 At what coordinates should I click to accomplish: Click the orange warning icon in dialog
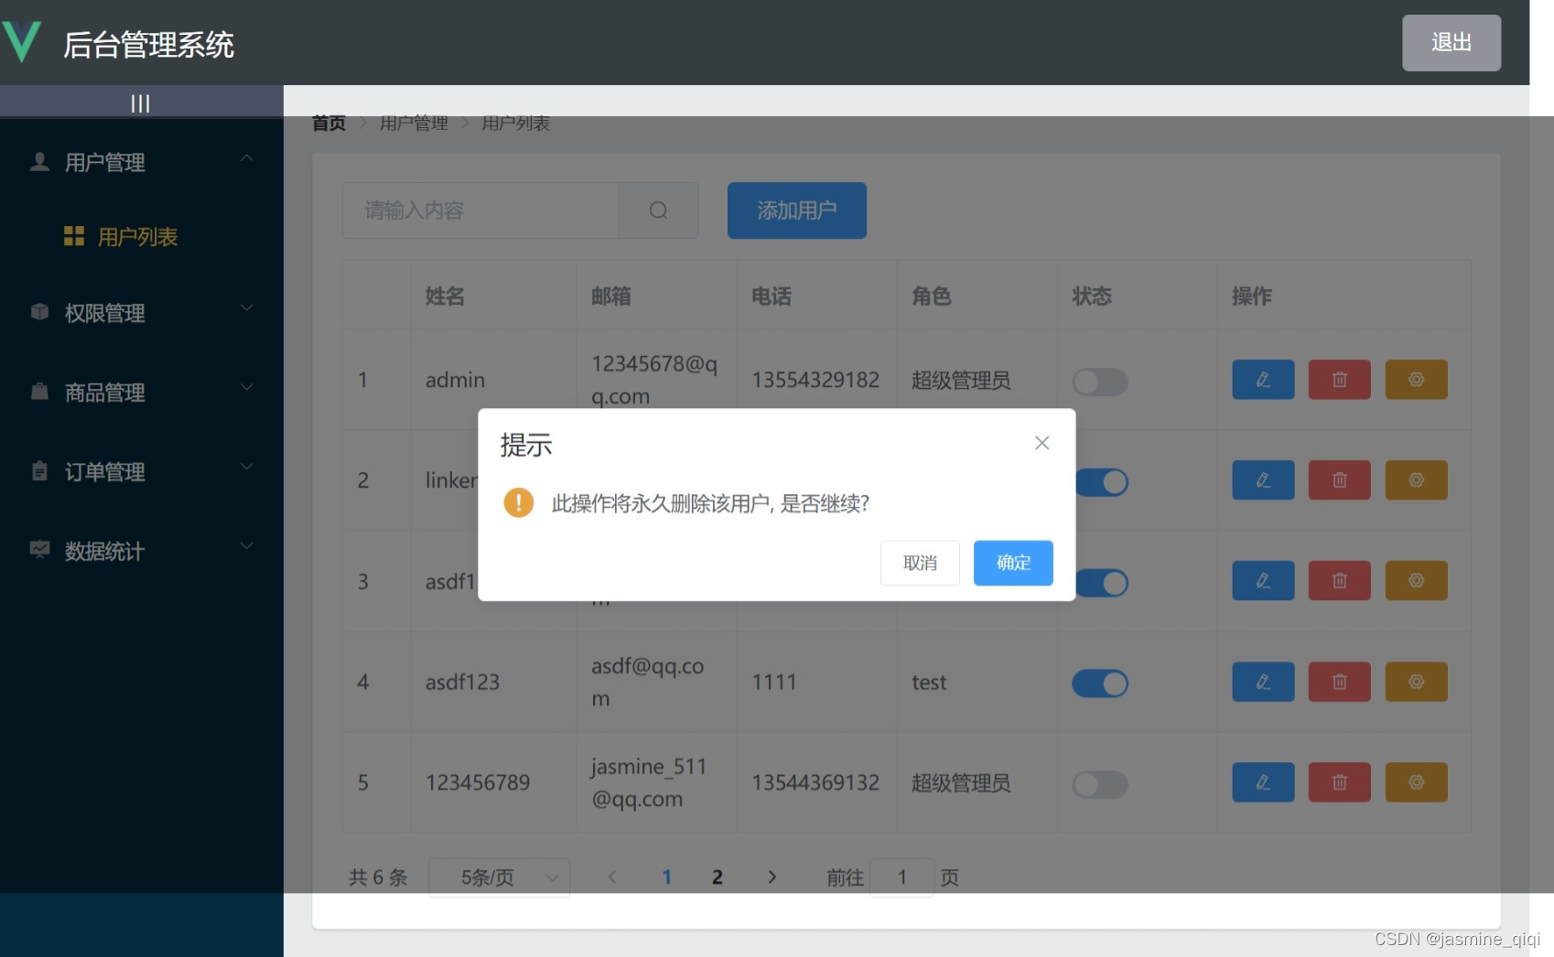coord(519,502)
